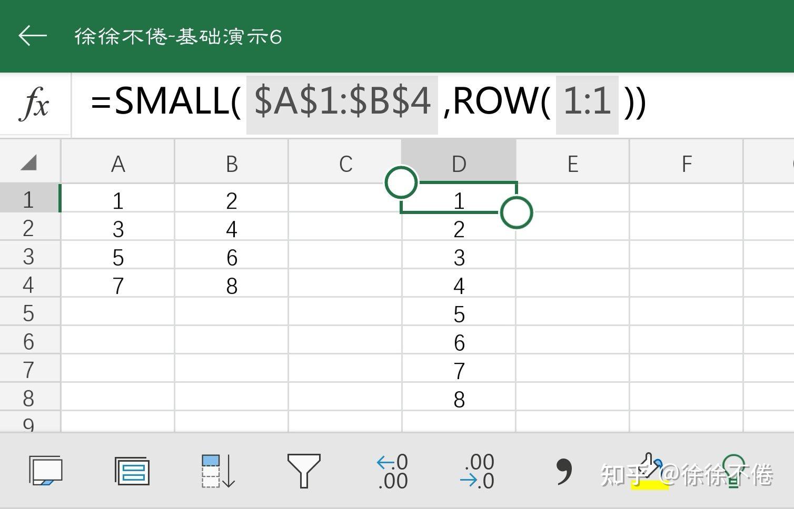794x509 pixels.
Task: Tap cell B2 containing 4
Action: coord(232,227)
